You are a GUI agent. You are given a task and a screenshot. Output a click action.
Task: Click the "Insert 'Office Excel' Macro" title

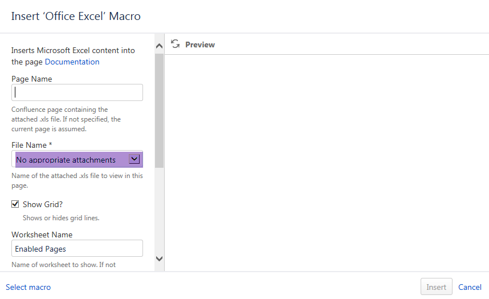76,16
